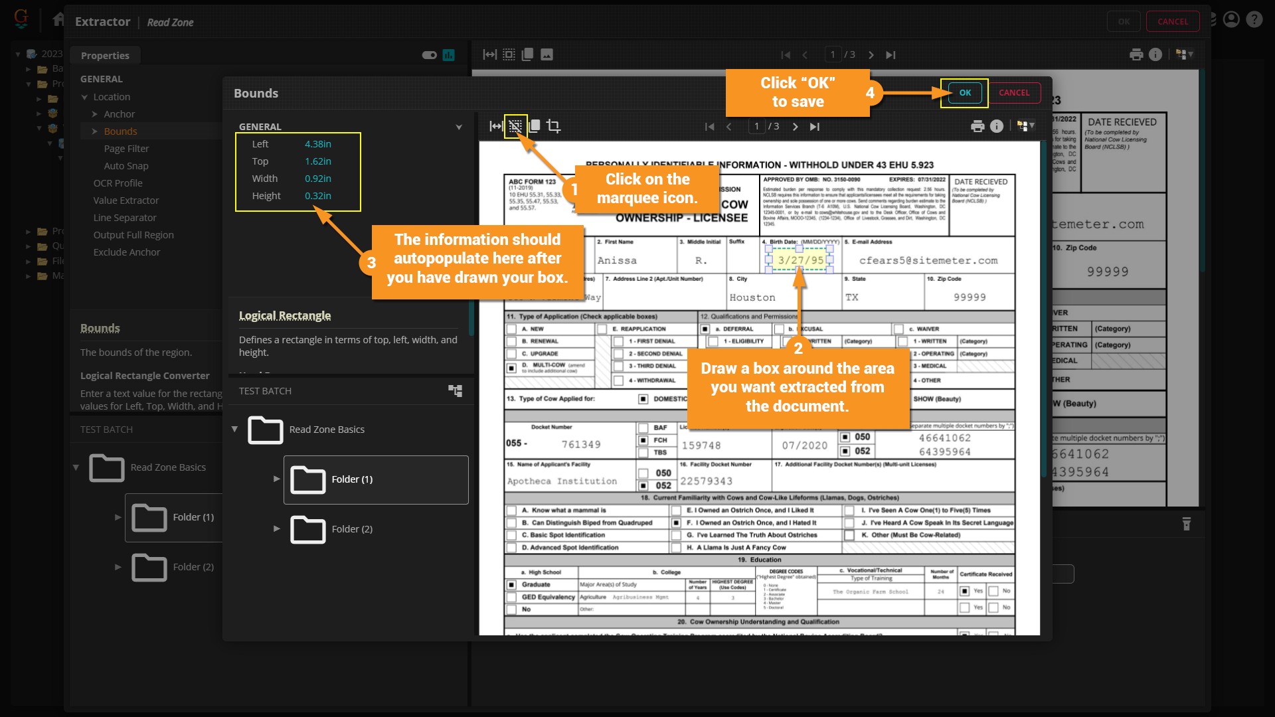Click the fit-width icon in Bounds toolbar

[495, 126]
